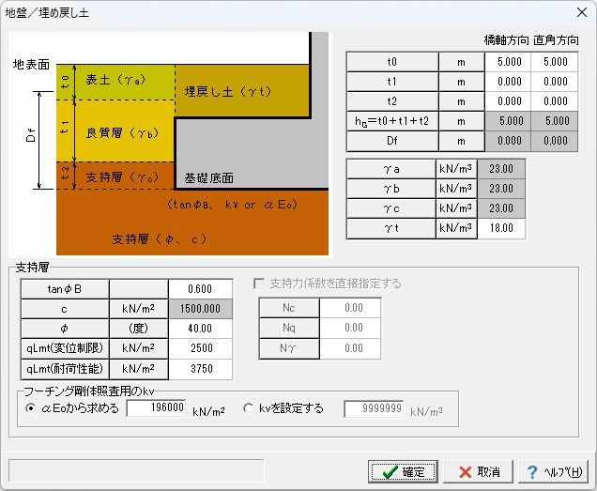Click the empty status message box
Image resolution: width=597 pixels, height=491 pixels.
[x=136, y=470]
